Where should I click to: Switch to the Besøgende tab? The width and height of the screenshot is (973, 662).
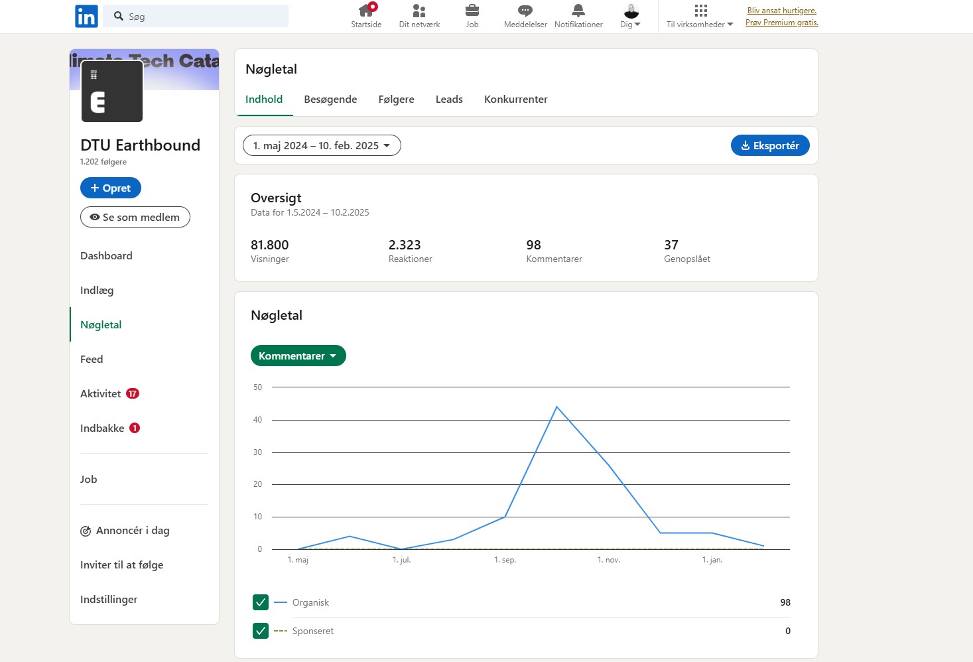coord(330,99)
